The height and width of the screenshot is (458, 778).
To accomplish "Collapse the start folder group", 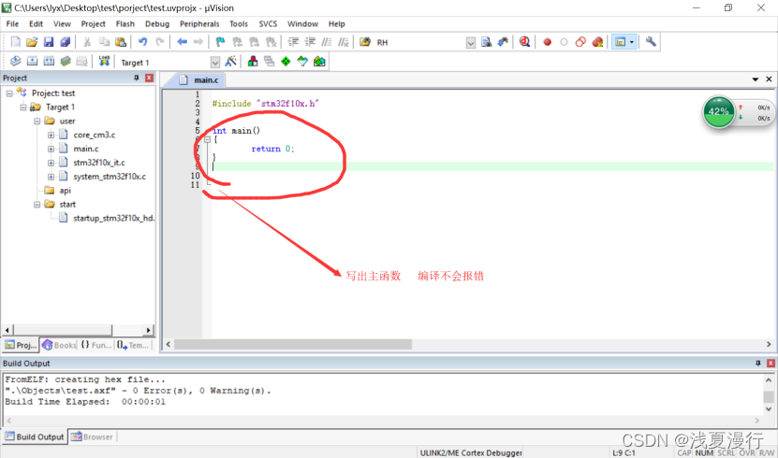I will click(x=37, y=204).
